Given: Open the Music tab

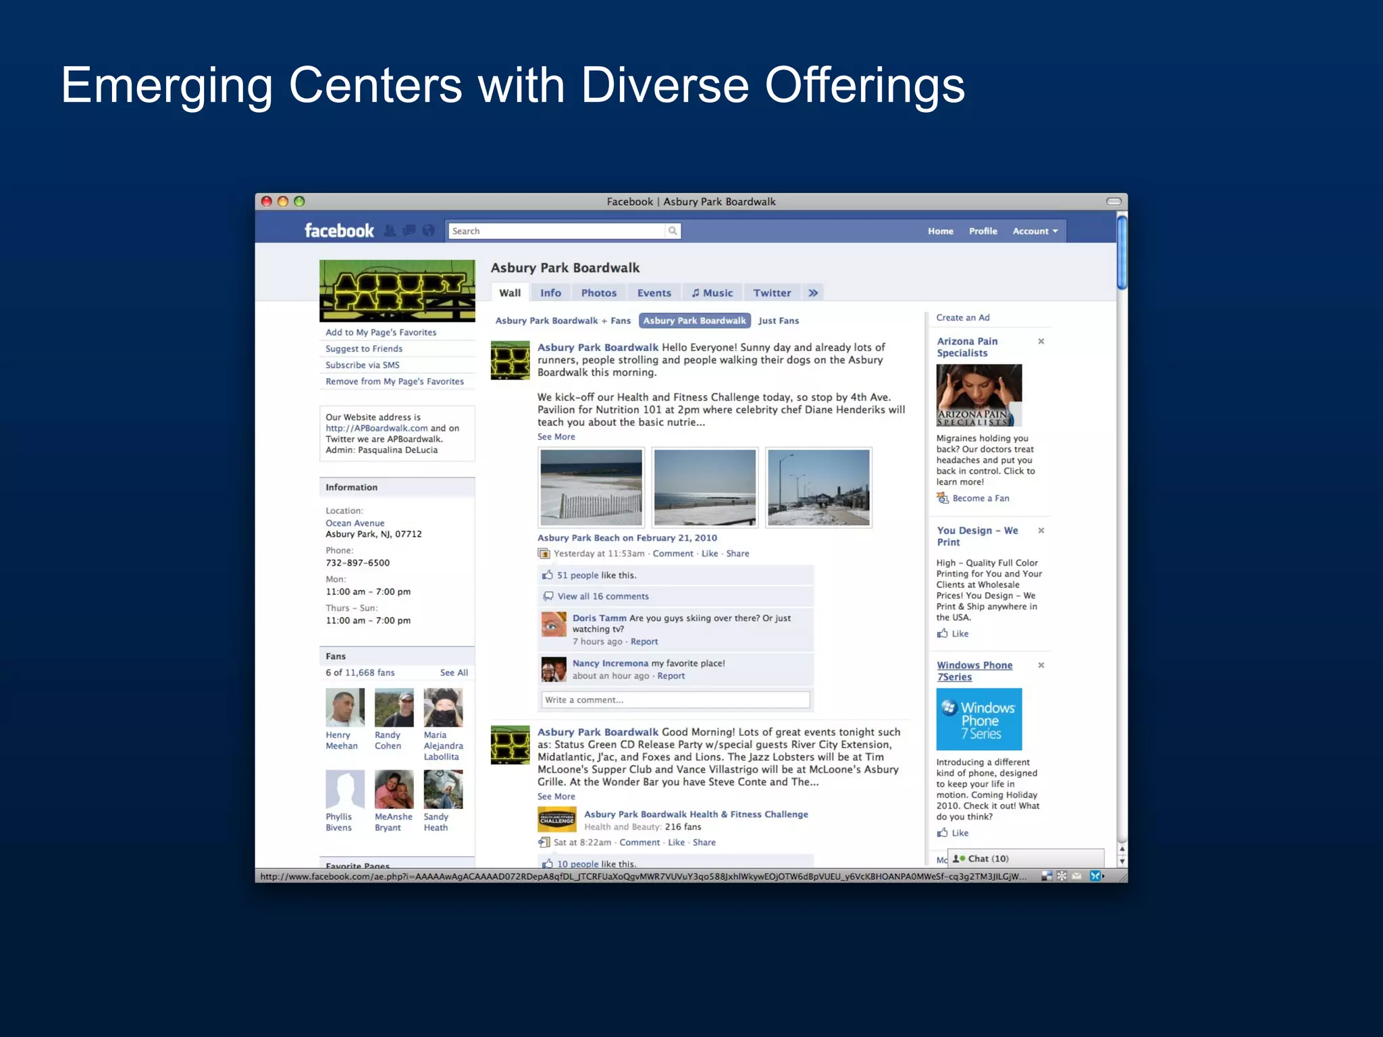Looking at the screenshot, I should coord(712,293).
